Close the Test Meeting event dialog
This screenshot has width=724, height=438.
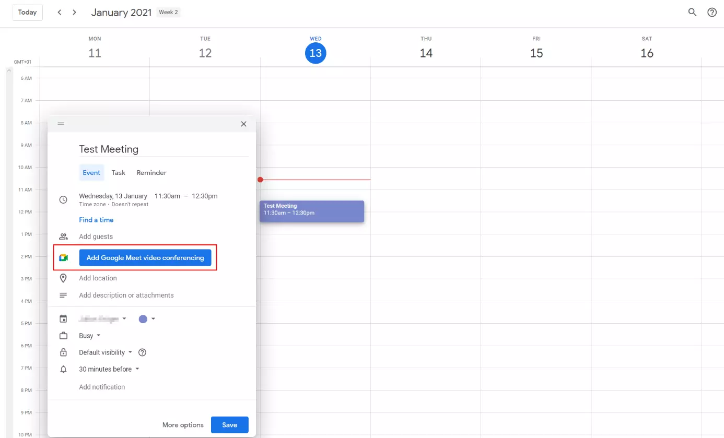tap(243, 124)
